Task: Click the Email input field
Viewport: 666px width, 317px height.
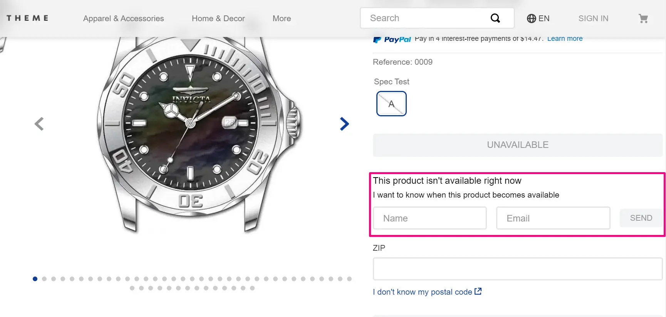Action: tap(553, 218)
